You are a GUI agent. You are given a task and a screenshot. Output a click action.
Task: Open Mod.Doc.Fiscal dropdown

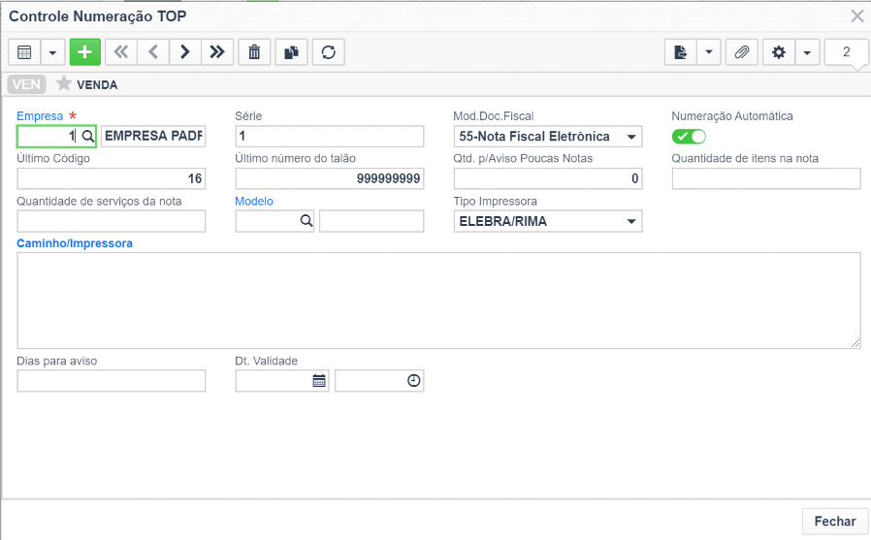(x=548, y=136)
